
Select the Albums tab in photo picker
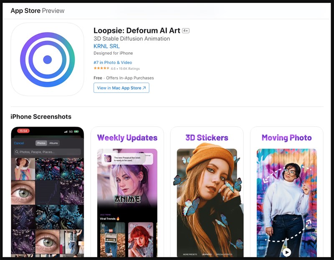[x=53, y=143]
